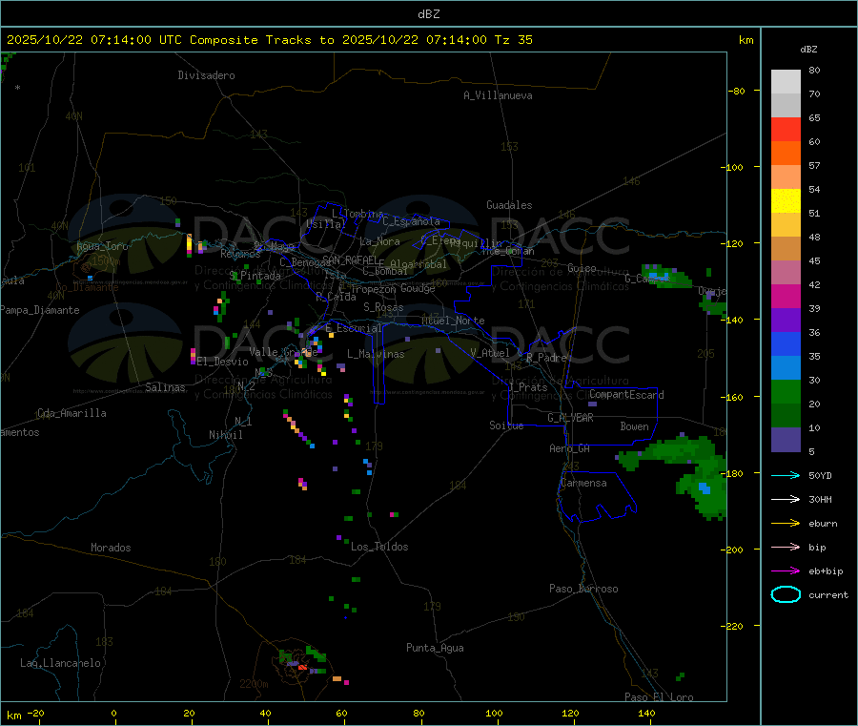Screen dimensions: 858x726
Task: Click the 'Divisadero' map label
Action: pos(206,75)
